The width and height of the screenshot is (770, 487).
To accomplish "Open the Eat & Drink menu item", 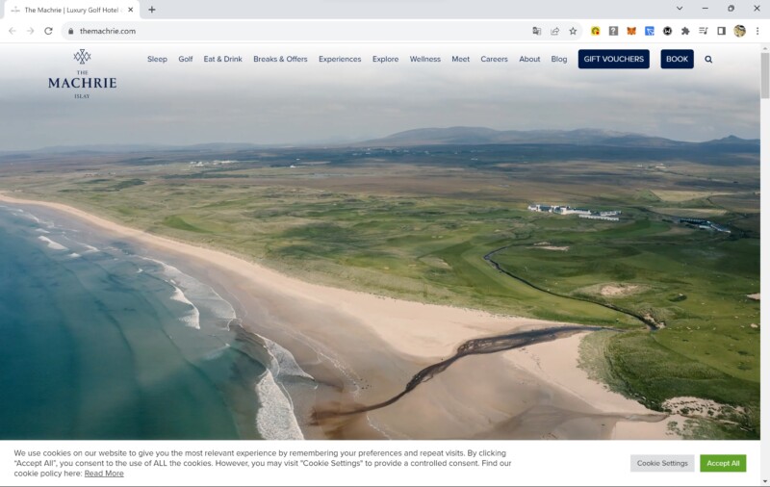I will (x=223, y=59).
